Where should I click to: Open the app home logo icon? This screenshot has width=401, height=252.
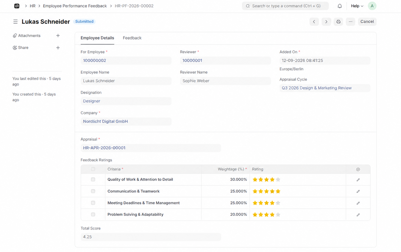pos(17,6)
